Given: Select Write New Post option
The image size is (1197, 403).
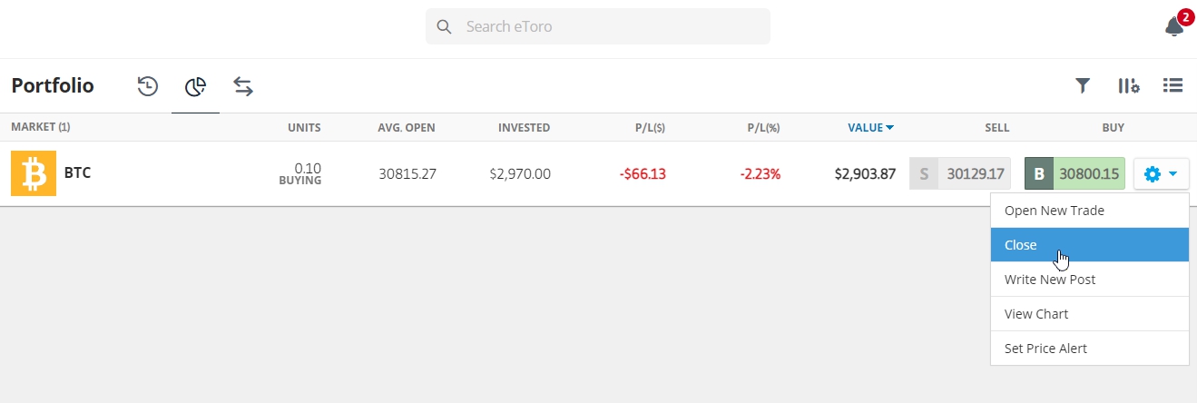Looking at the screenshot, I should [x=1090, y=280].
